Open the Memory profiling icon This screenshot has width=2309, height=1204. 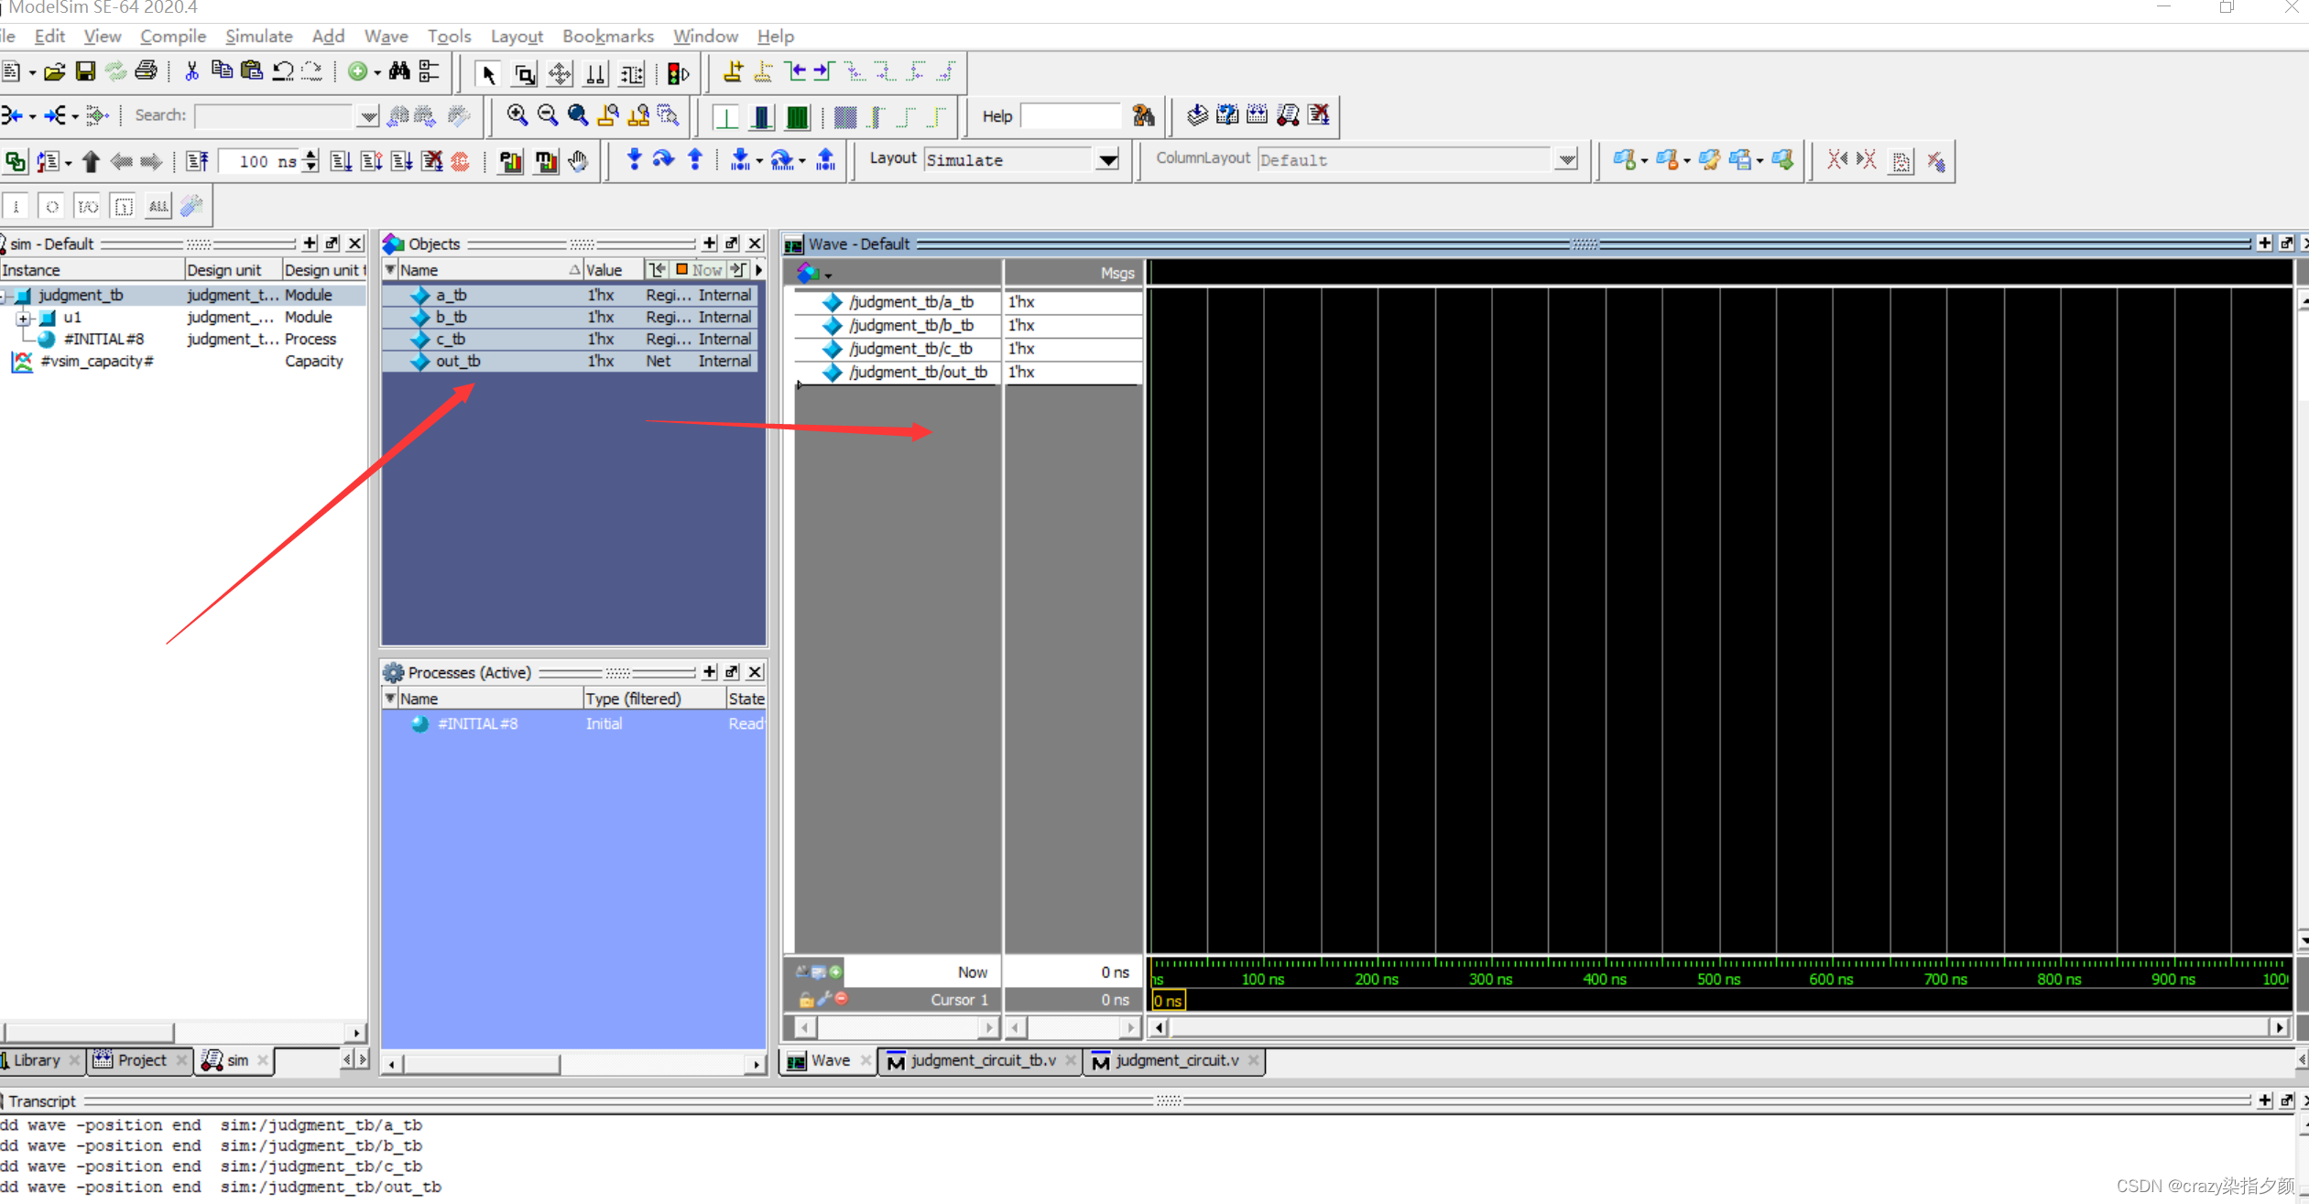coord(546,161)
